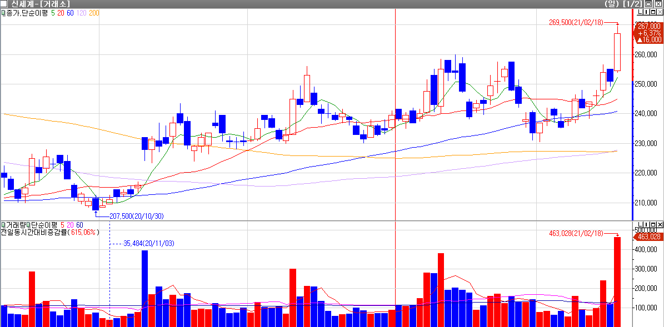Click the green indicator icon beside 종가,단순이평
Screen dimensions: 664x327
(x=3, y=13)
